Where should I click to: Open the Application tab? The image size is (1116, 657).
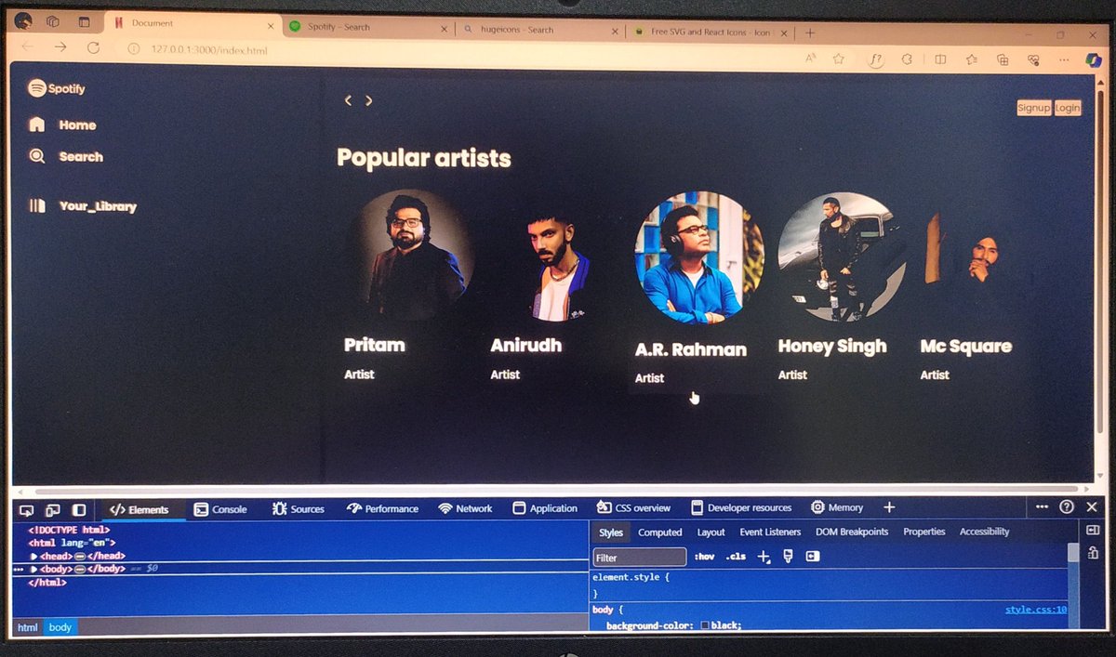pyautogui.click(x=545, y=508)
